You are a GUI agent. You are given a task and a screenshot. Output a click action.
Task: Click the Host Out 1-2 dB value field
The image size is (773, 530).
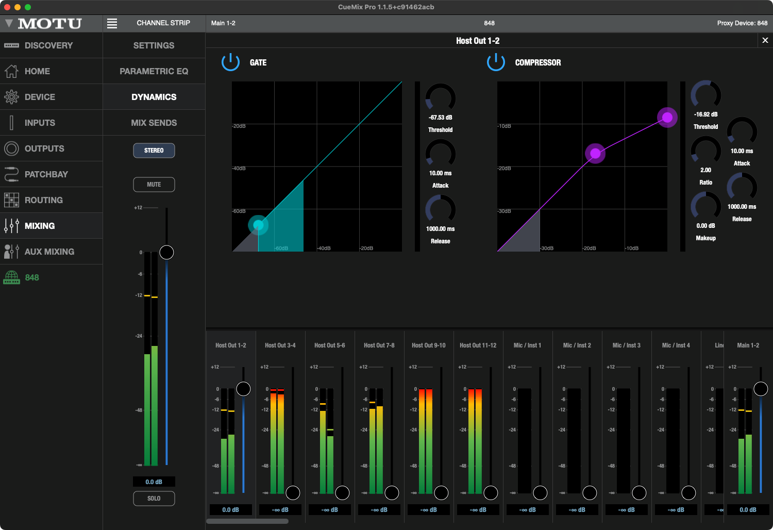(231, 509)
